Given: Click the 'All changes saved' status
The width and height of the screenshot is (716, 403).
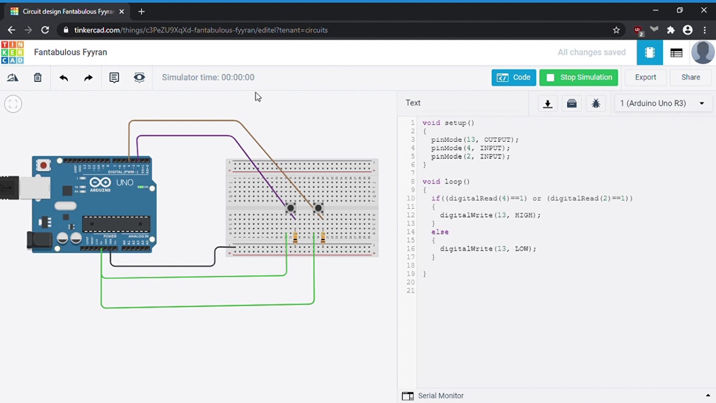Looking at the screenshot, I should point(591,53).
